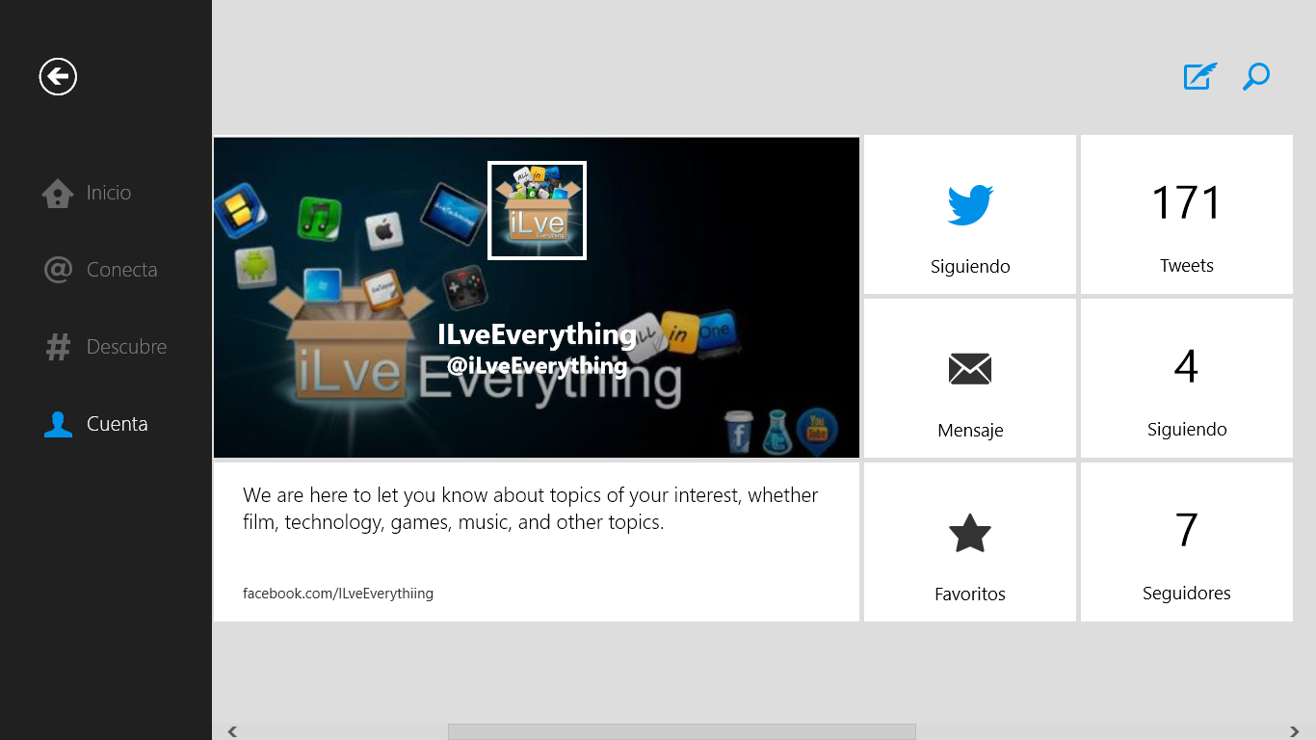Toggle Siguiendo with the Twitter bird tile
Viewport: 1316px width, 740px height.
coord(970,215)
